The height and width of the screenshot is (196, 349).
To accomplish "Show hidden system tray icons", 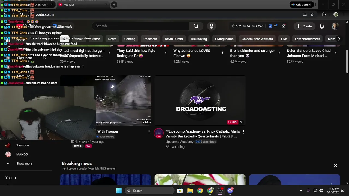I will (x=301, y=191).
